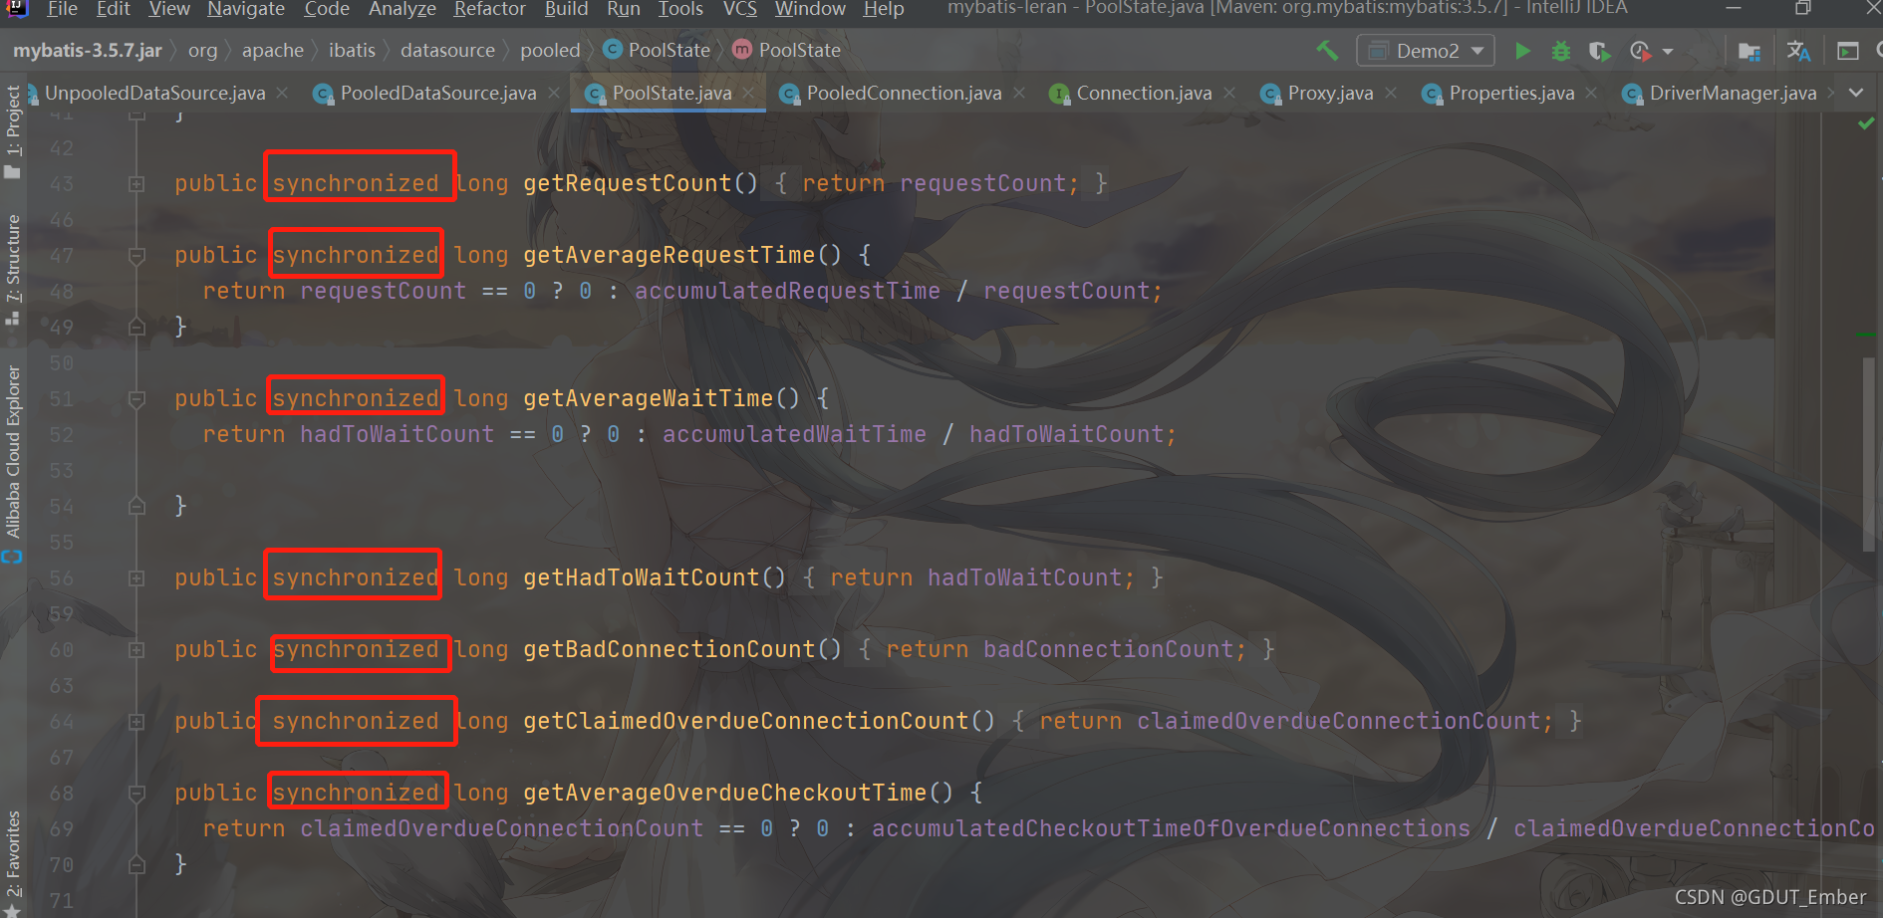Image resolution: width=1883 pixels, height=918 pixels.
Task: Close the Proxy.java tab
Action: [1391, 93]
